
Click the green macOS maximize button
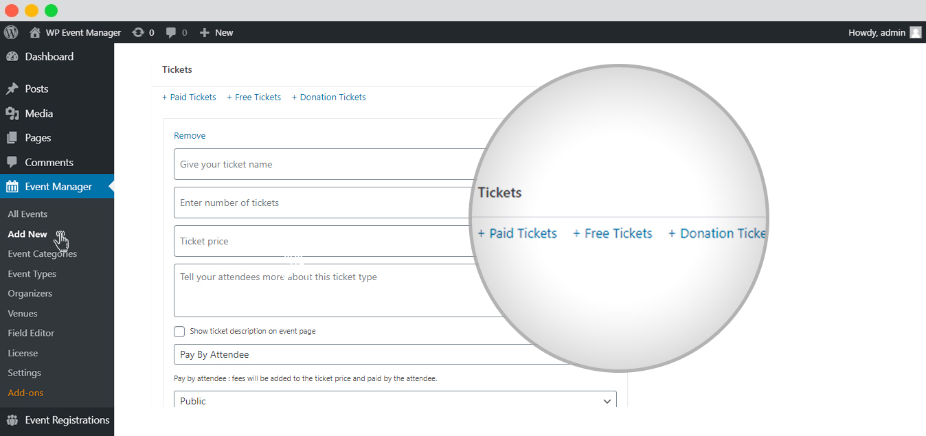pos(51,10)
